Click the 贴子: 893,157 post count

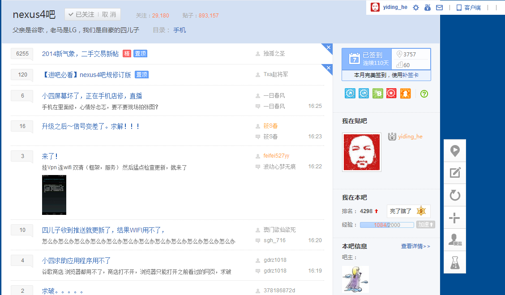pos(200,16)
